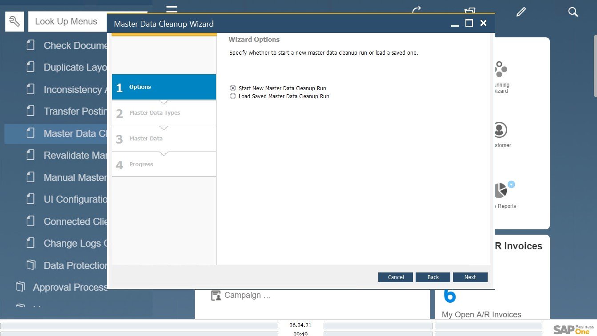
Task: Expand the Approval Process menu folder
Action: pyautogui.click(x=20, y=287)
